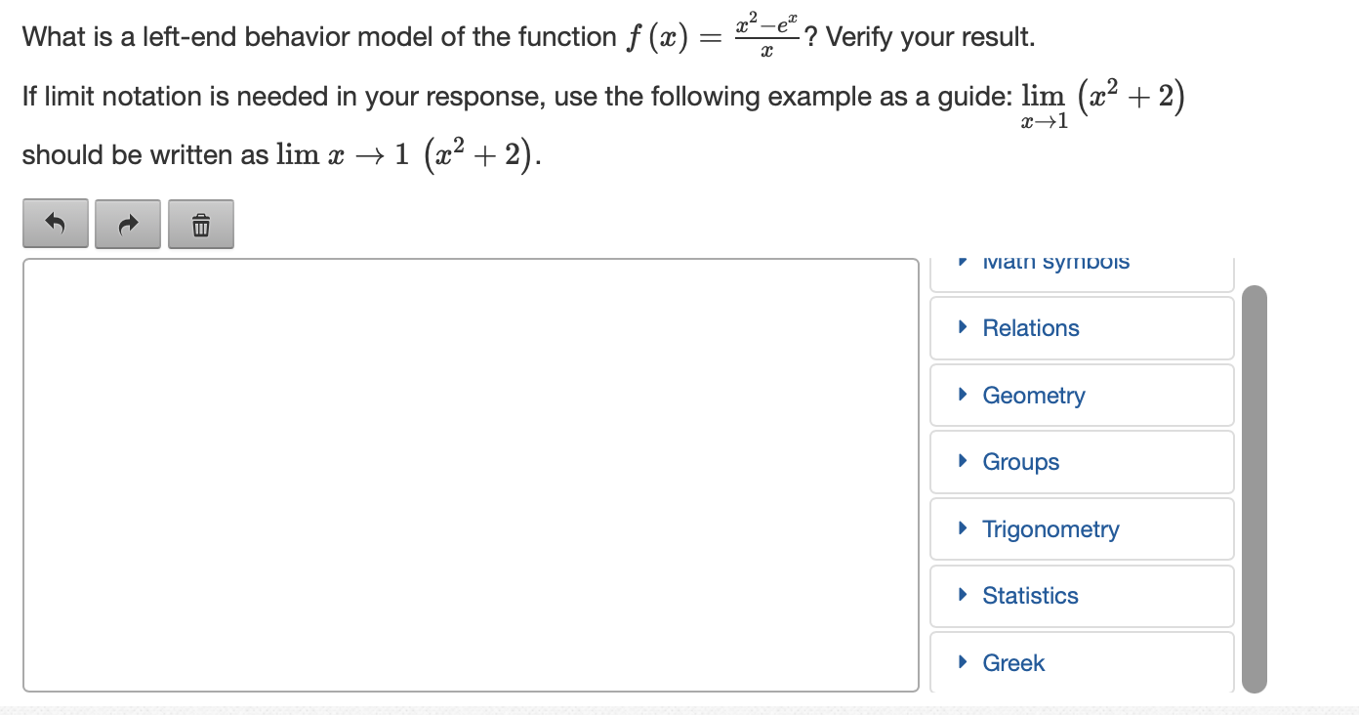
Task: Click the Relations disclosure triangle
Action: pos(961,327)
